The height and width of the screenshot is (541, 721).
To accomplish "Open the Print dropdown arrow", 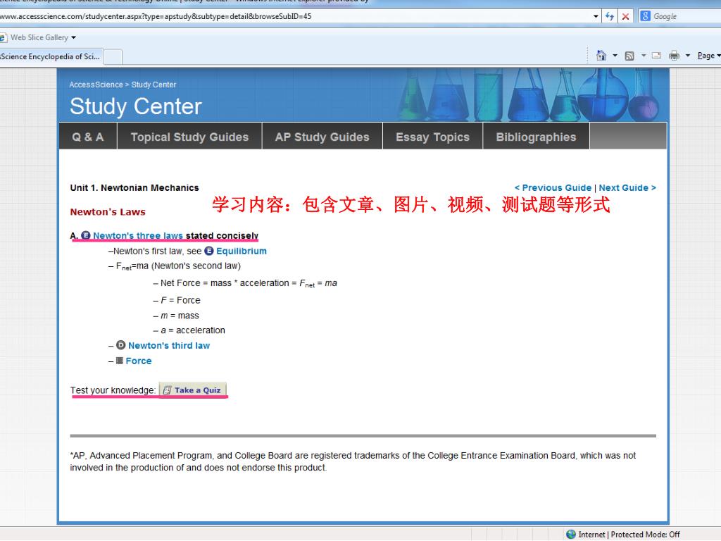I will click(x=688, y=56).
